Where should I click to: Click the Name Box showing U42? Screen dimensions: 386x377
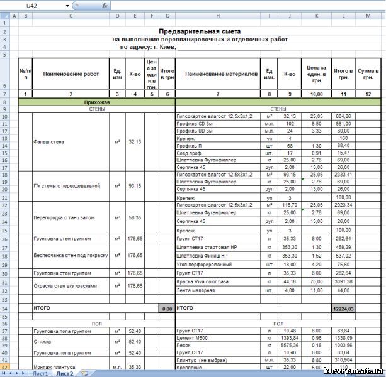32,6
